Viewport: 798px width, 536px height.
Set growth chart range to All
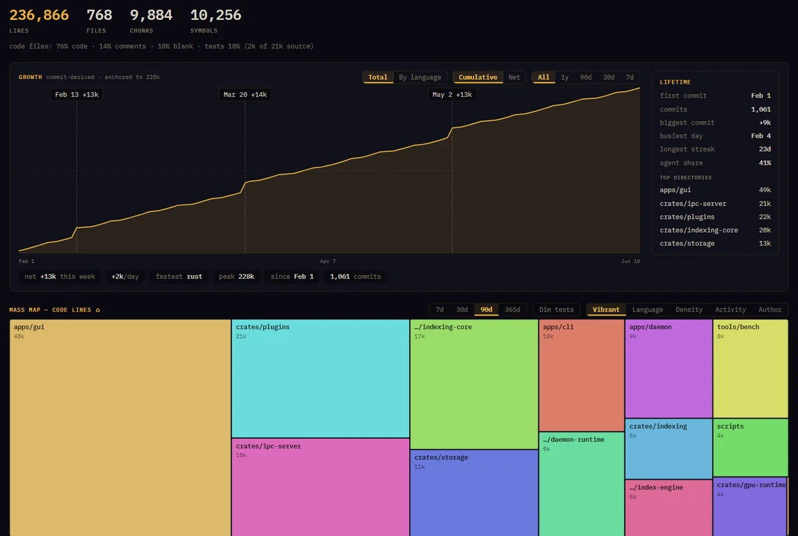click(543, 78)
